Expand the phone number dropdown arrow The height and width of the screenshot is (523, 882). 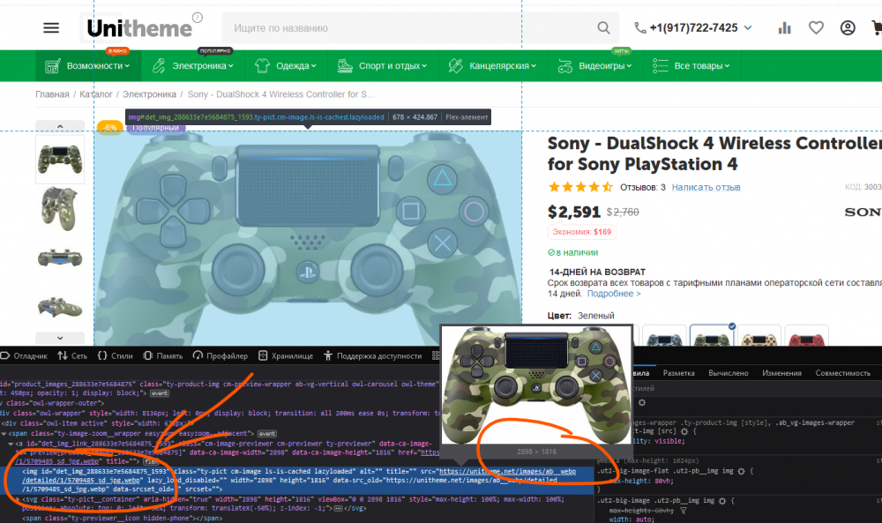[748, 28]
